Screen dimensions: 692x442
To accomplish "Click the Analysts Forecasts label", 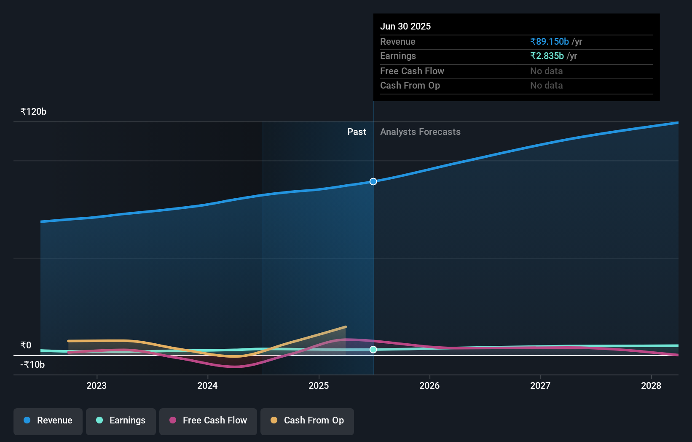I will pos(420,132).
